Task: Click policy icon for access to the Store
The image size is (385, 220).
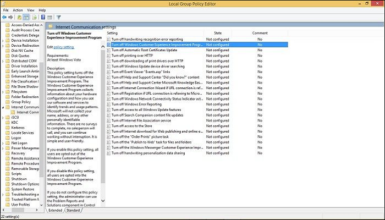Action: pos(109,126)
